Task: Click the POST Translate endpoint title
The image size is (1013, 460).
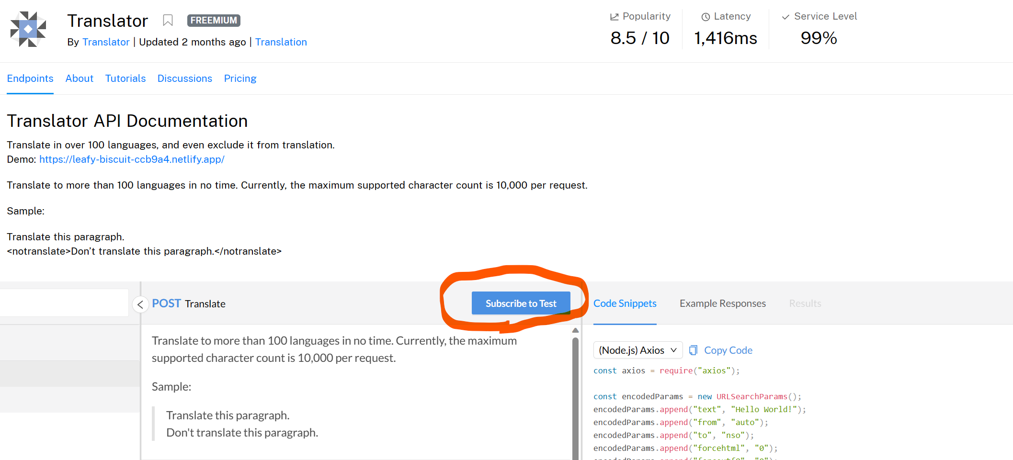Action: pyautogui.click(x=189, y=303)
